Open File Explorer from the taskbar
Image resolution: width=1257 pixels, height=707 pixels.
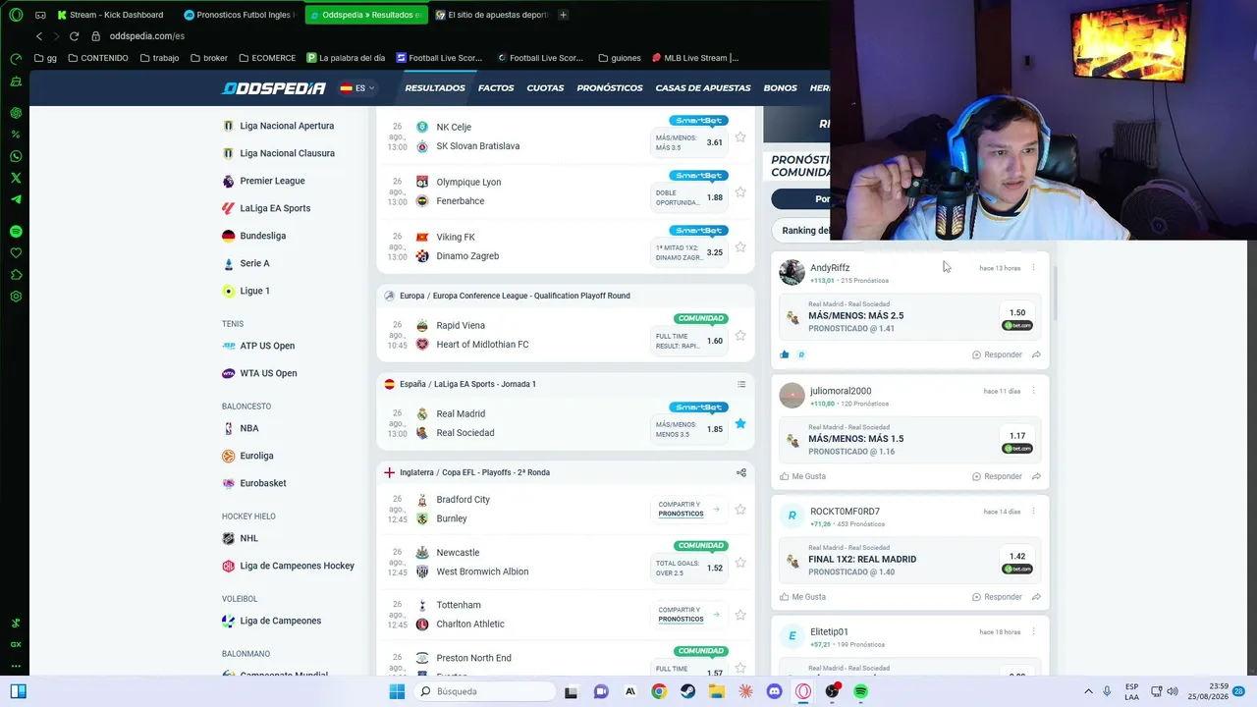(717, 691)
